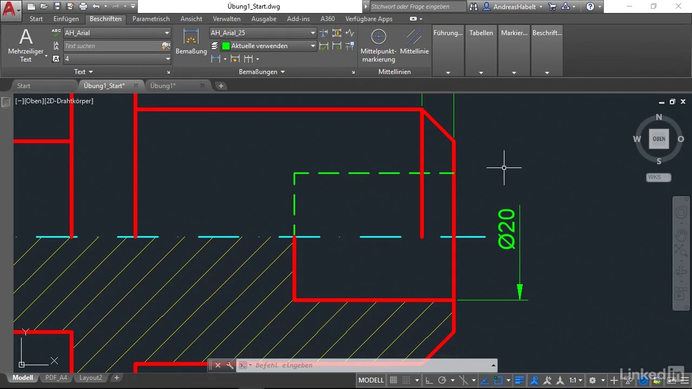Click the spell check ABC icon
Image resolution: width=692 pixels, height=389 pixels.
[x=56, y=33]
